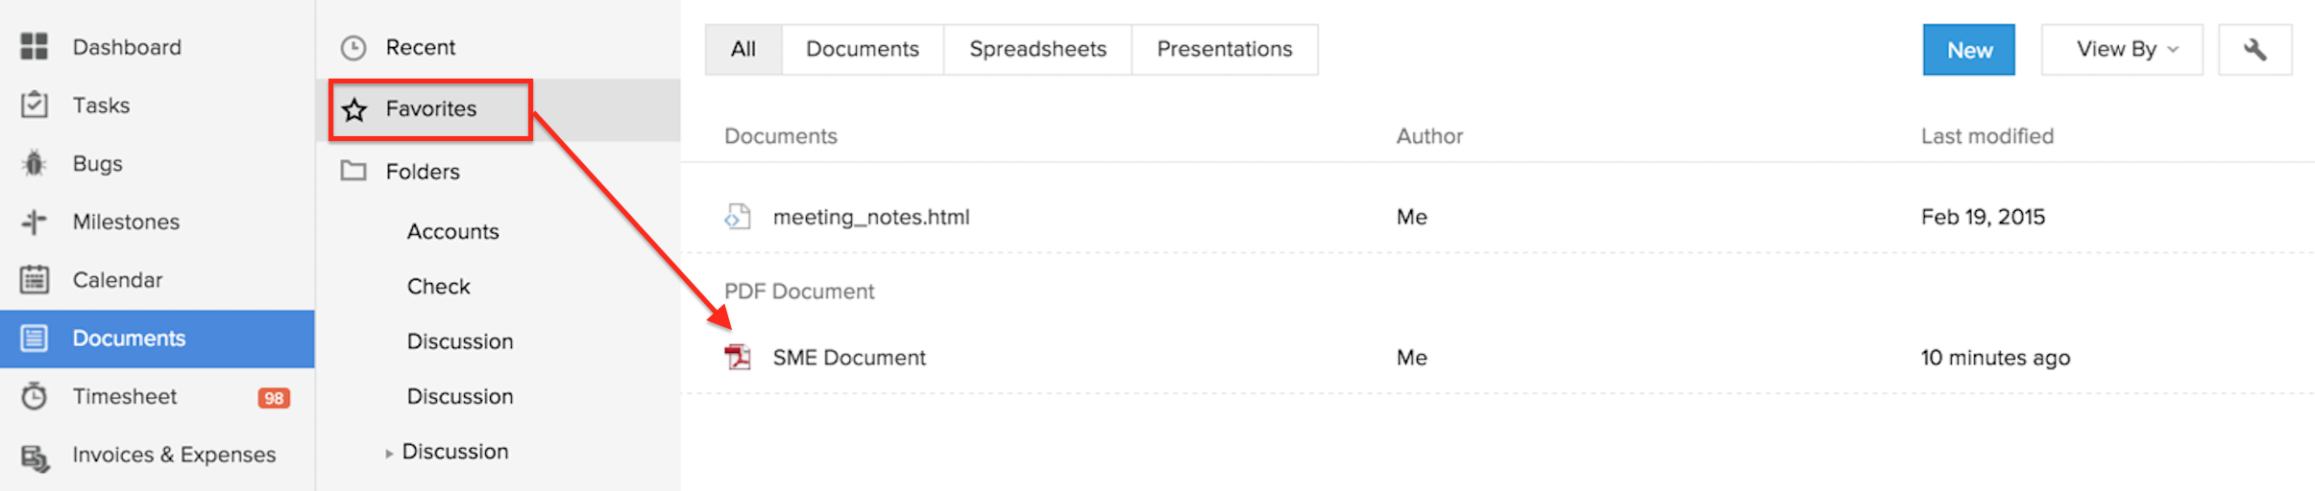Click the Milestones signpost icon
Screen dimensions: 2315x491
coord(35,222)
